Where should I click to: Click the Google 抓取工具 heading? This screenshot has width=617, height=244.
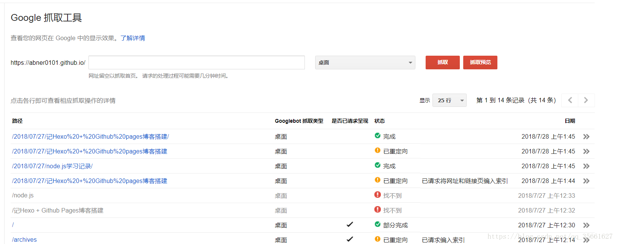click(46, 18)
